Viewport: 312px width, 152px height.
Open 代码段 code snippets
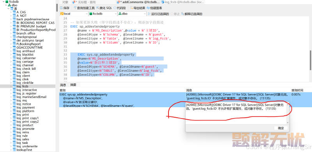coord(120,8)
